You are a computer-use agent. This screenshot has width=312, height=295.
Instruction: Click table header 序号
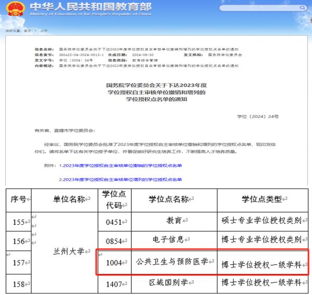(x=19, y=200)
